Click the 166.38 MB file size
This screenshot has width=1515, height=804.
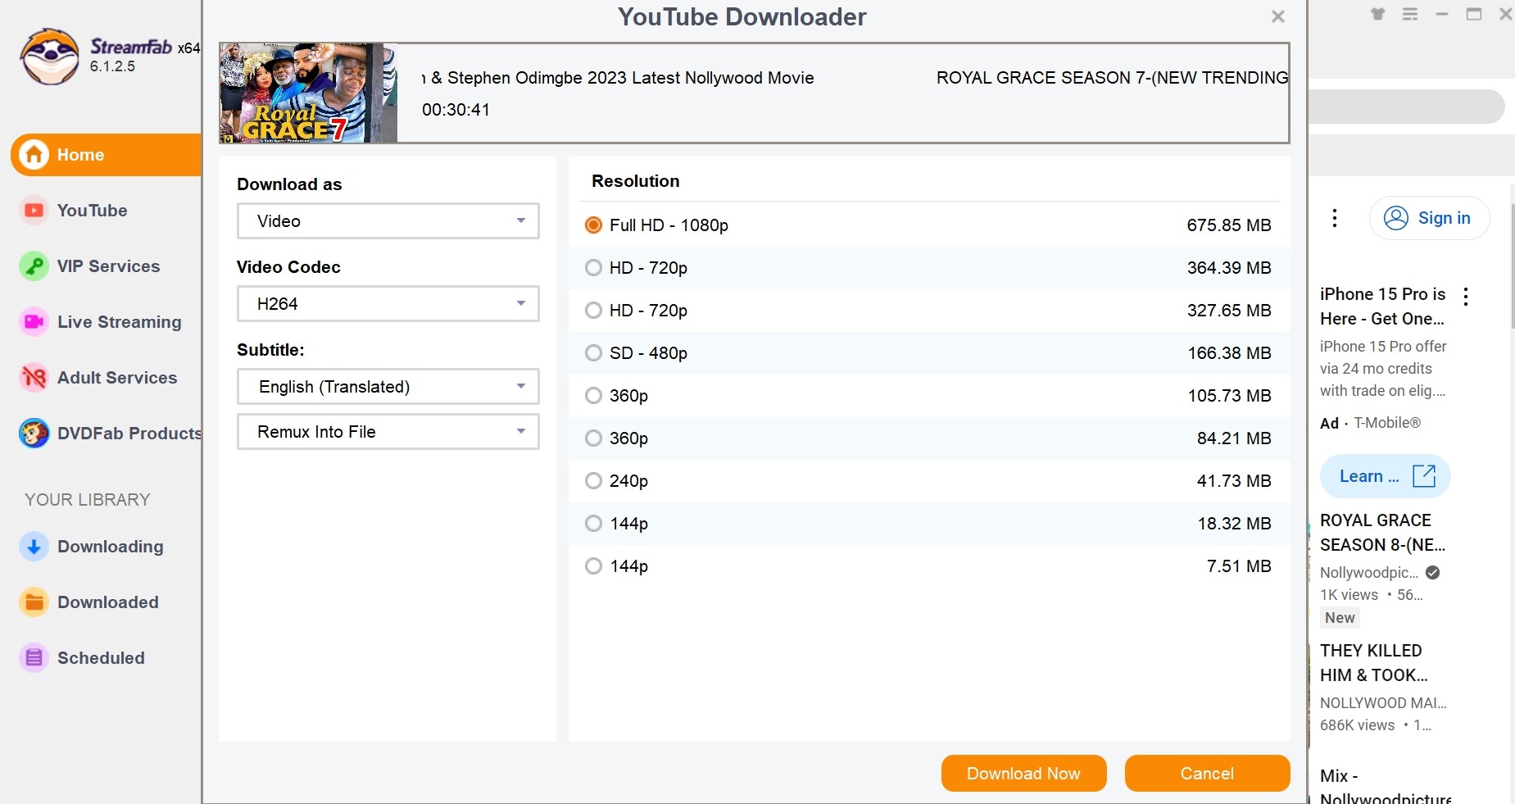coord(1229,353)
